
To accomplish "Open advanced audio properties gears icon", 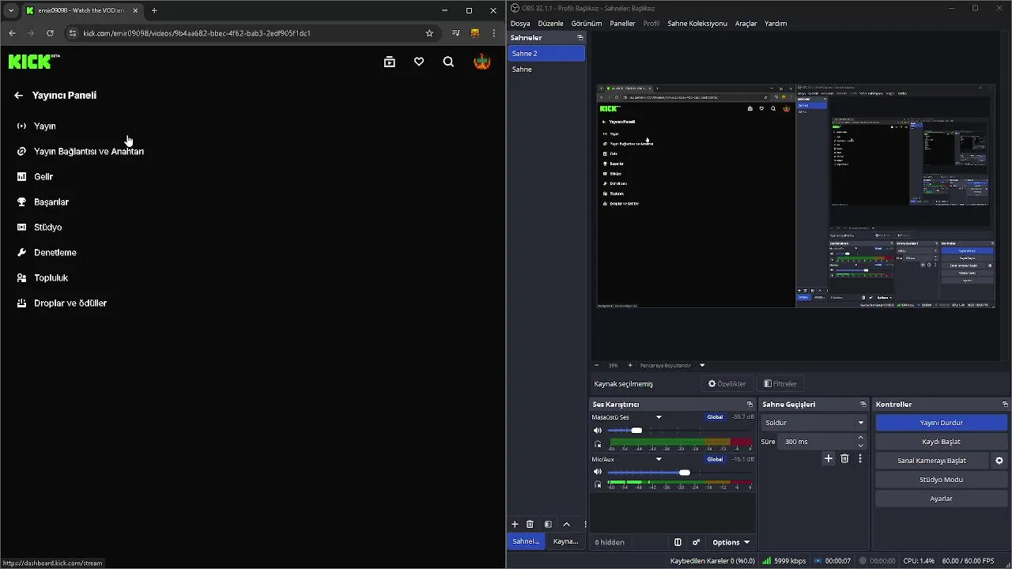I will pyautogui.click(x=696, y=542).
